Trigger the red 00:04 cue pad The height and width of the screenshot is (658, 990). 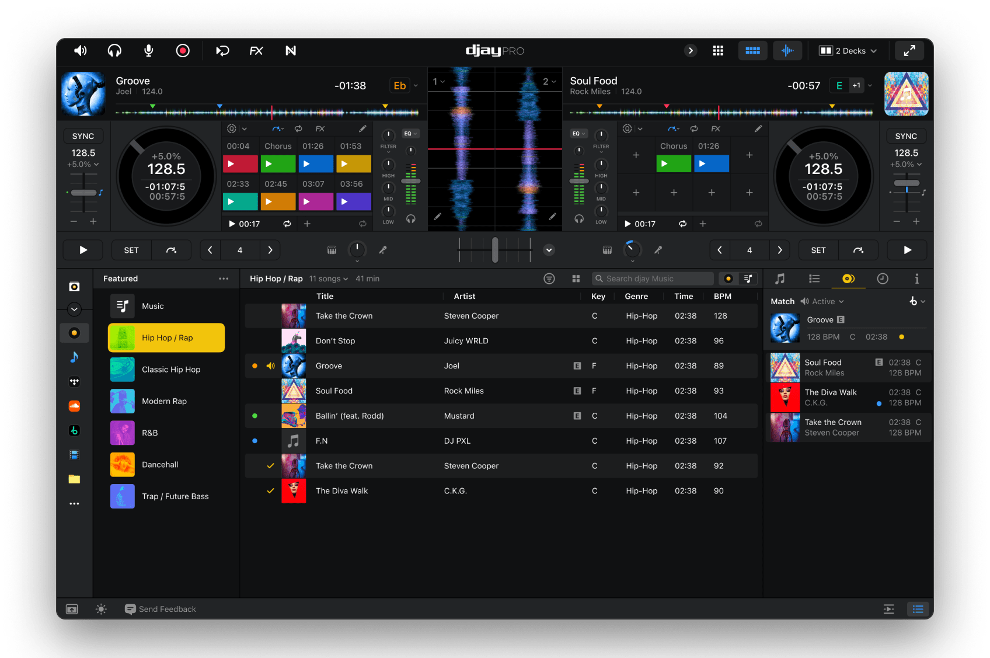coord(240,164)
